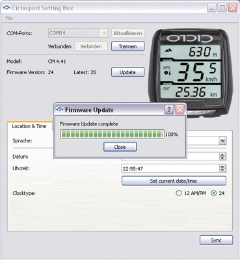240x260 pixels.
Task: Adjust the Uhrzeit time stepper arrows
Action: click(x=222, y=168)
